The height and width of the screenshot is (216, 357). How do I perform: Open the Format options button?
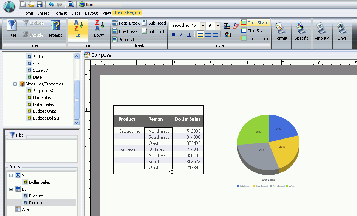pyautogui.click(x=281, y=31)
